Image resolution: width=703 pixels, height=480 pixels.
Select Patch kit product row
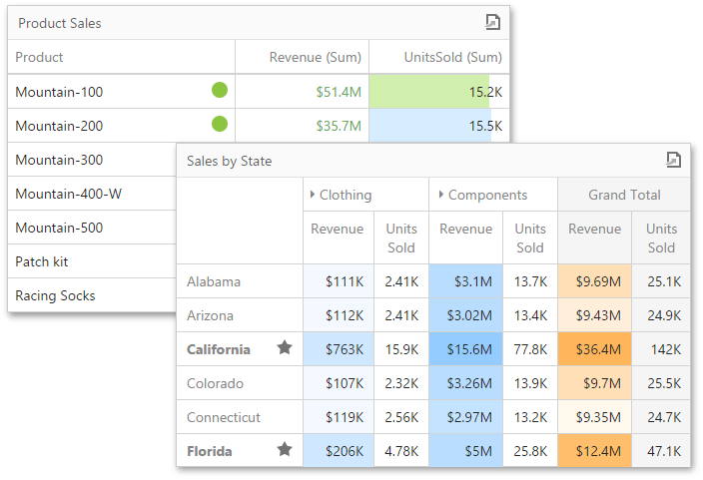pos(42,261)
